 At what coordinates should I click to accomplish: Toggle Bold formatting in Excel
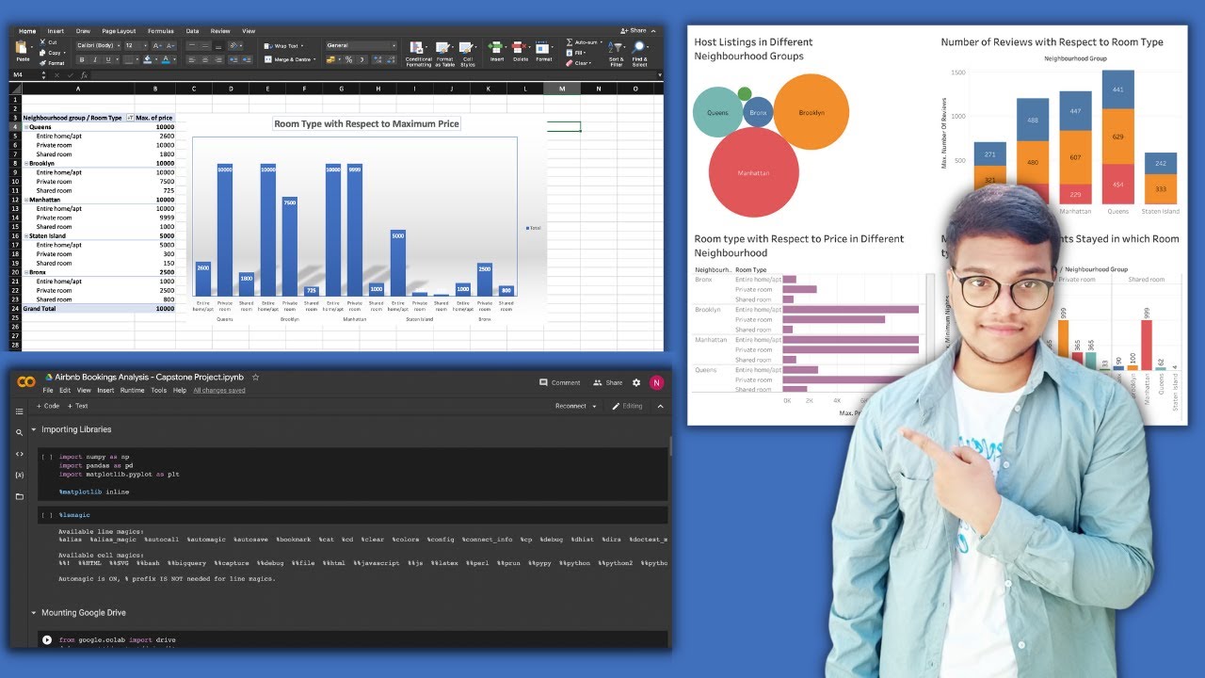[81, 59]
